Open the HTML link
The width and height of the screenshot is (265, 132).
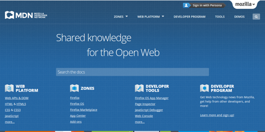9,104
